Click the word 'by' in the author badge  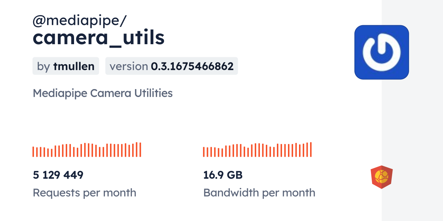44,66
